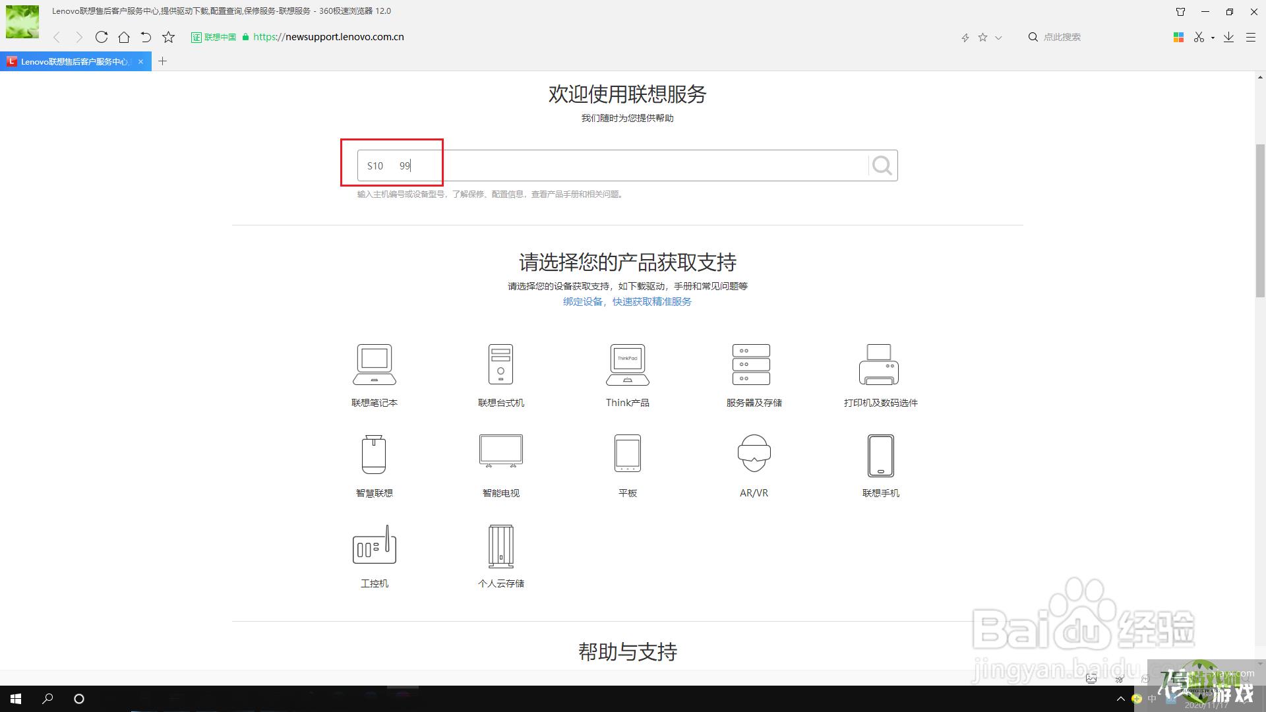Open the 智慧联想 smart speaker icon
Image resolution: width=1266 pixels, height=712 pixels.
coord(374,454)
